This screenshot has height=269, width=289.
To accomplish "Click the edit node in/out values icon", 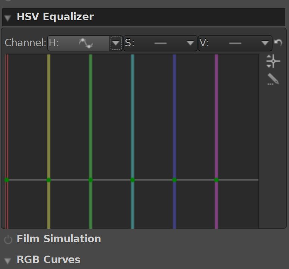I will point(273,61).
